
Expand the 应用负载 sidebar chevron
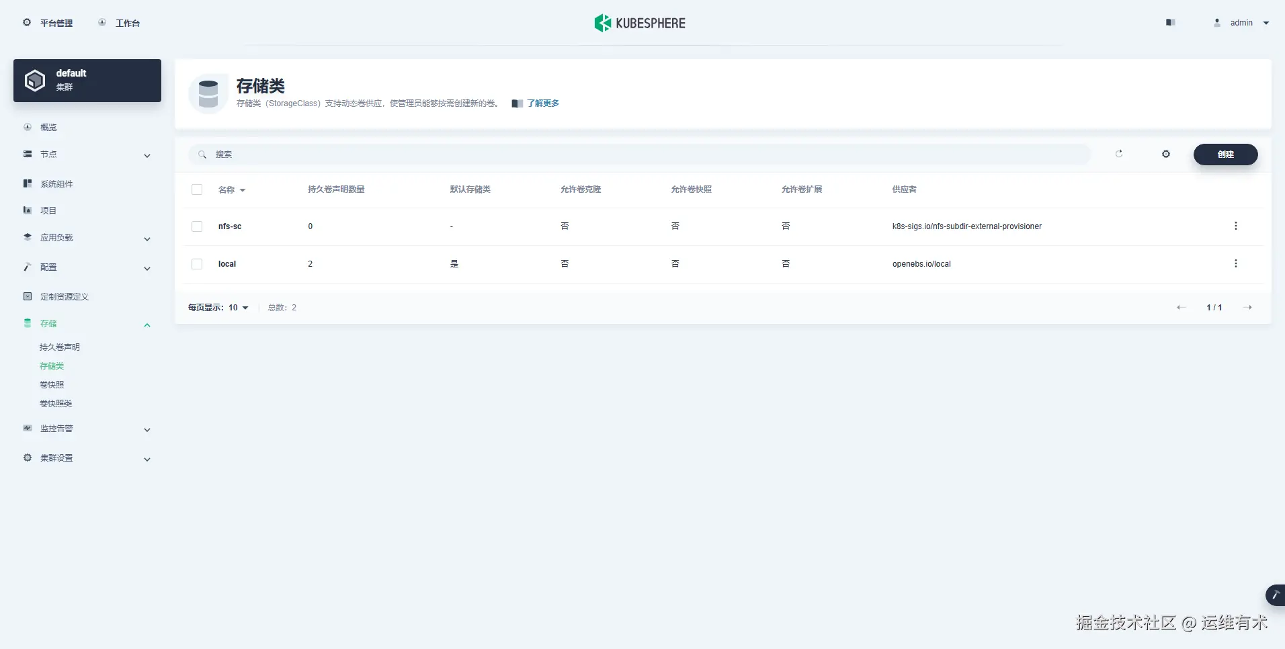[147, 239]
